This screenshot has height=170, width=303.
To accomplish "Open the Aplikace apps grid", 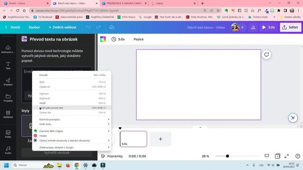I will coord(8,114).
